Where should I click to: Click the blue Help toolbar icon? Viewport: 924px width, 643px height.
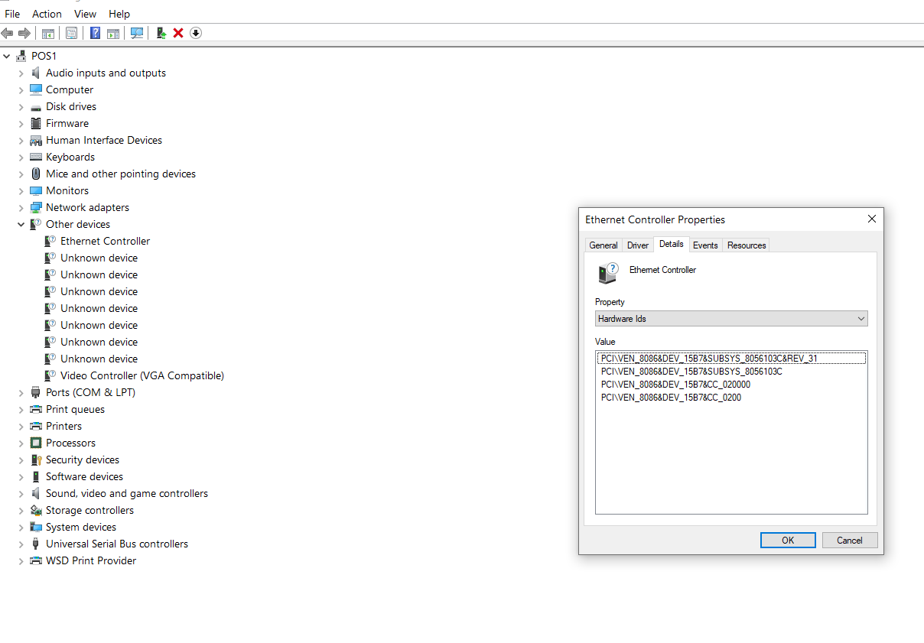[96, 33]
